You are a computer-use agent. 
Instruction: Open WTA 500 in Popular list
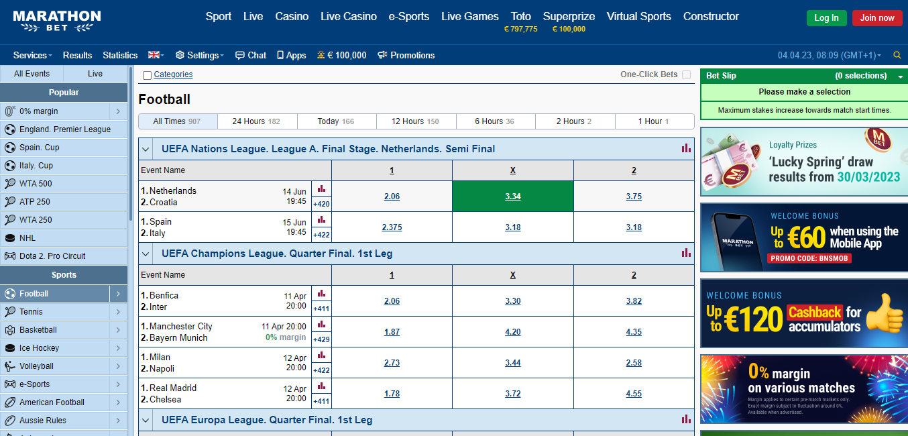pos(64,184)
